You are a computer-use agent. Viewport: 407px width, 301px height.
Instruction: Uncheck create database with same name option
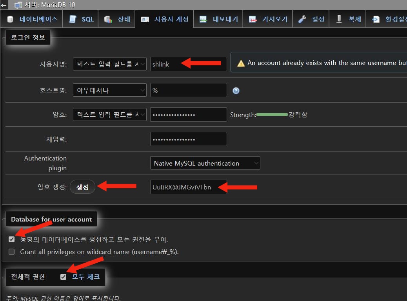click(x=12, y=239)
